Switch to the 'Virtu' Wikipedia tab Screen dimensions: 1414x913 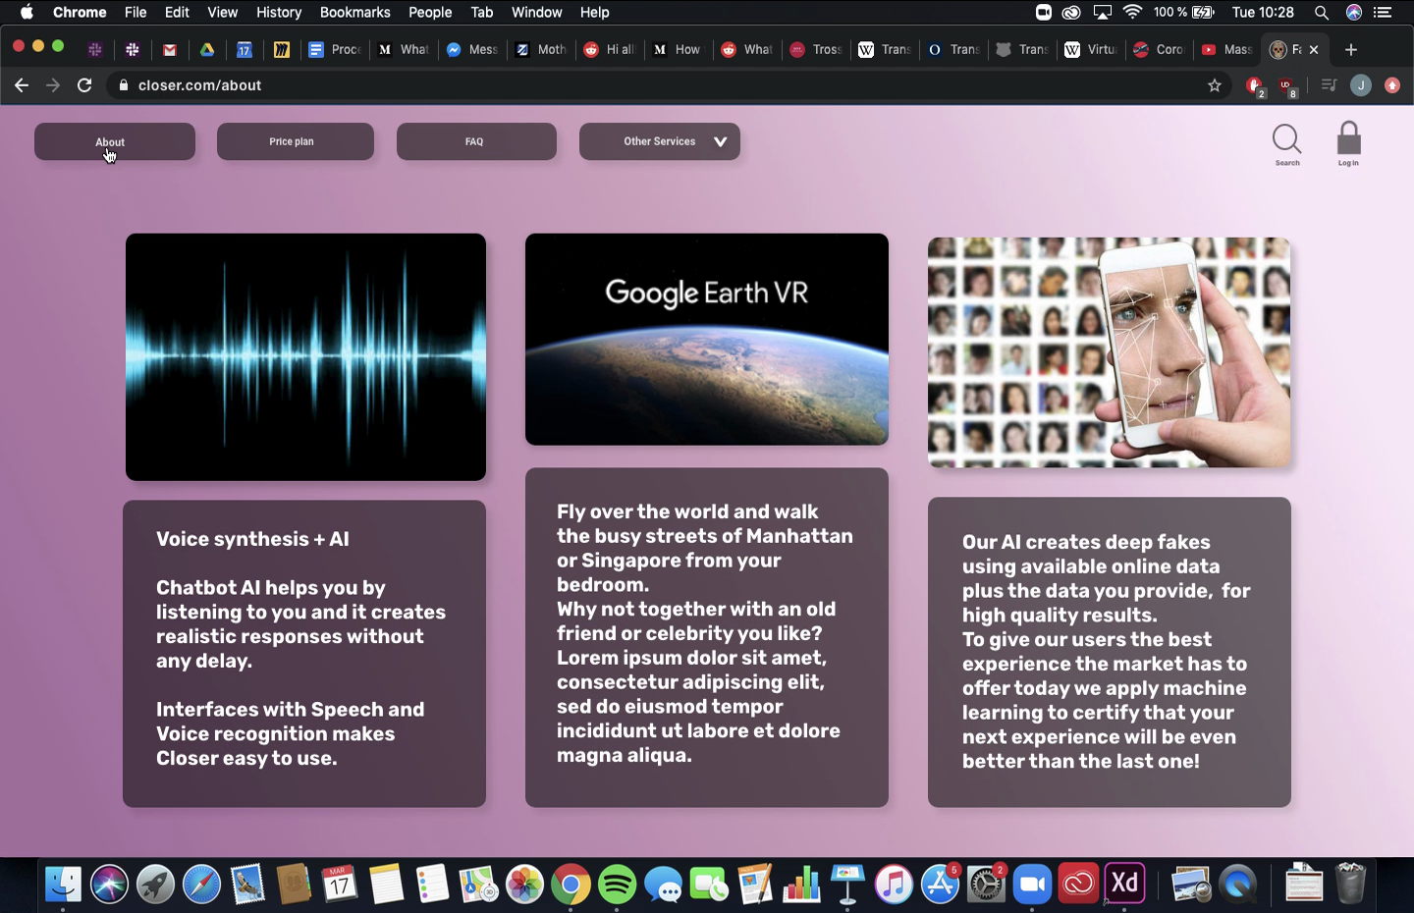point(1091,49)
